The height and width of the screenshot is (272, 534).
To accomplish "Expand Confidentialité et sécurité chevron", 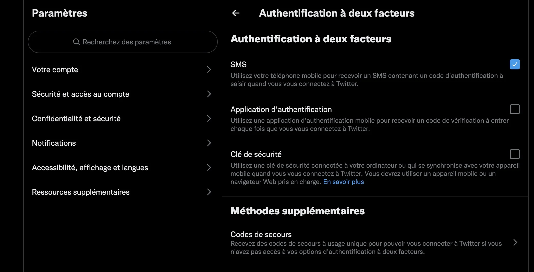I will (209, 118).
